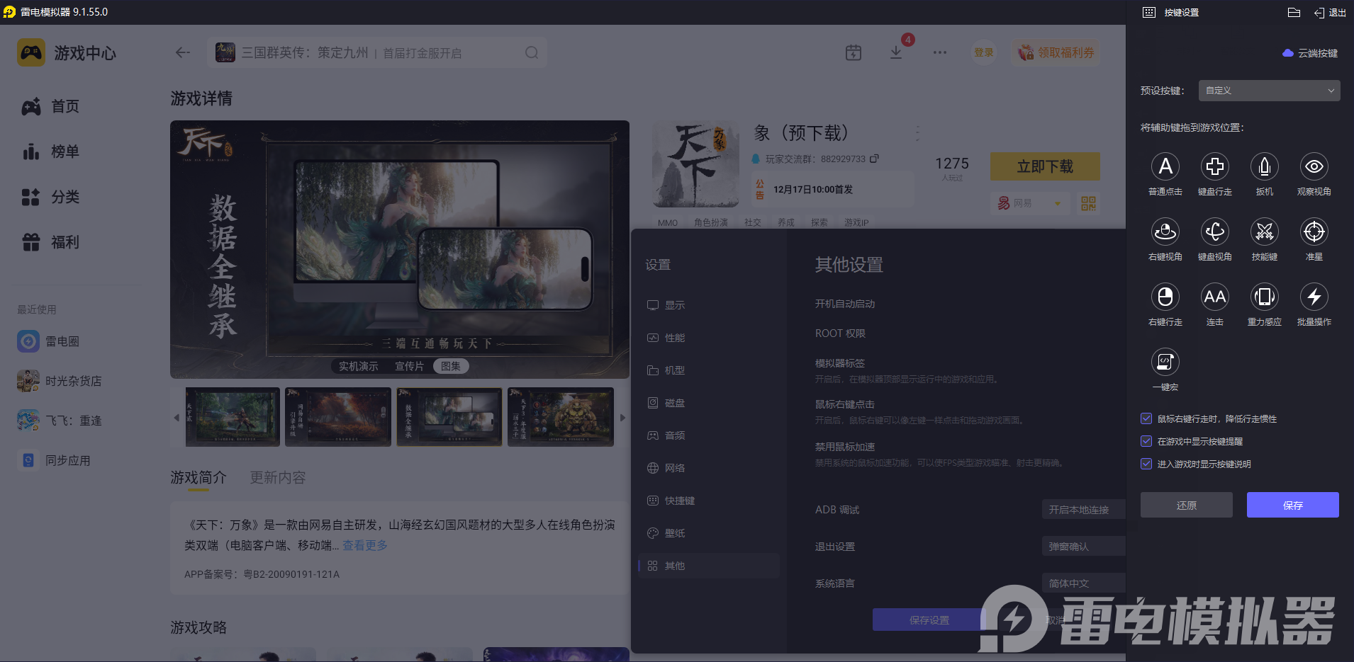Select the 普通点击 tap key icon
The width and height of the screenshot is (1354, 662).
1165,166
